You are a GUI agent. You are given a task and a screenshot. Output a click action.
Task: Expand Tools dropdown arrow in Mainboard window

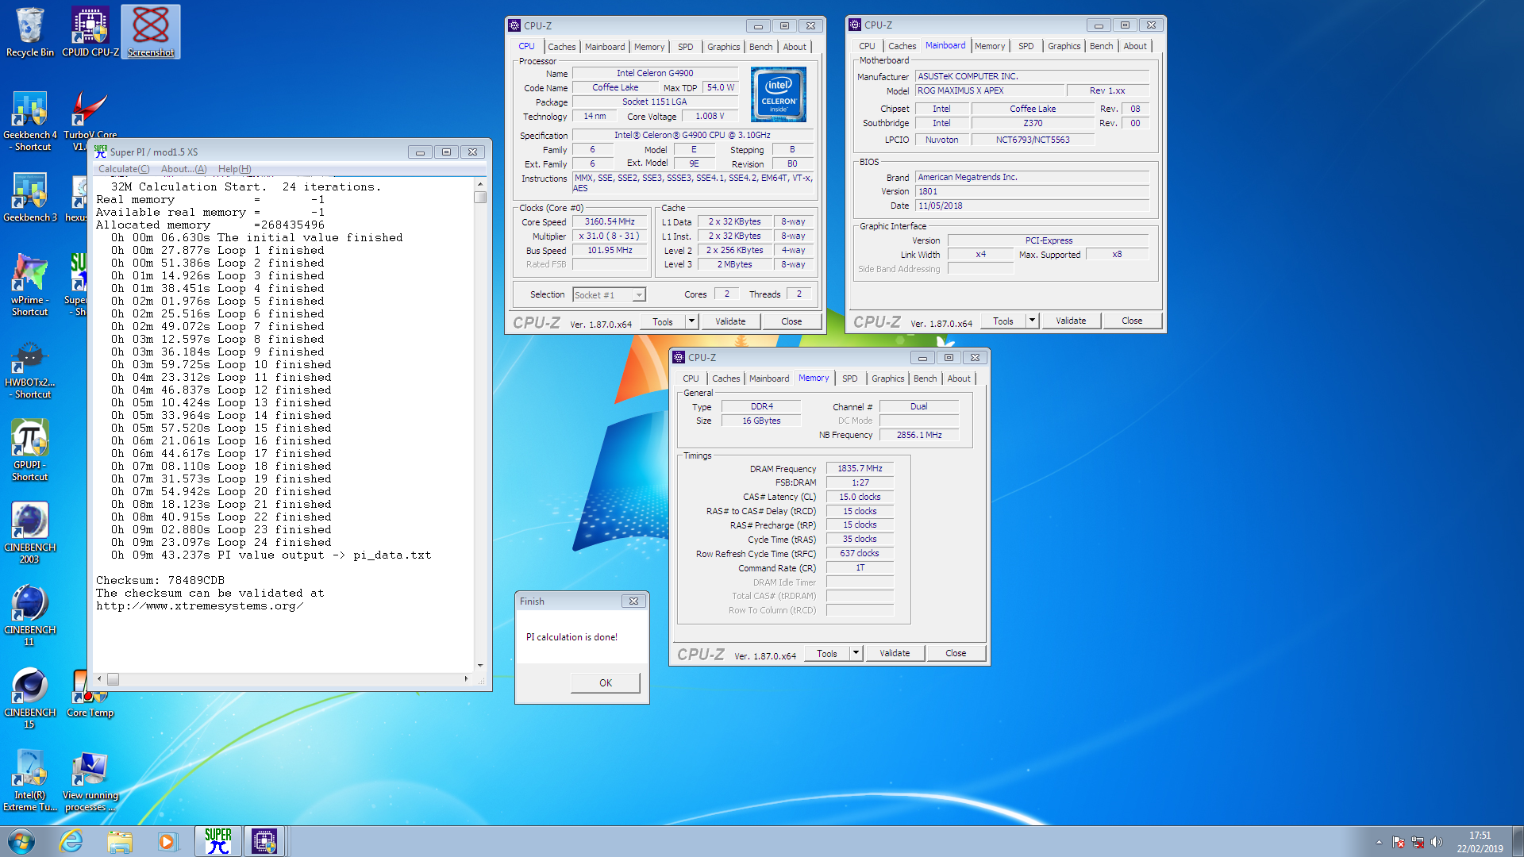click(x=1032, y=321)
